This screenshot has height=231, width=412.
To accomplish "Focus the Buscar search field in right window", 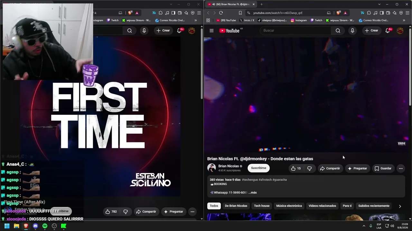I will point(295,30).
